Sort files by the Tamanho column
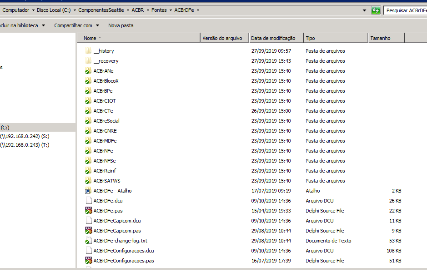427x272 pixels. [387, 38]
